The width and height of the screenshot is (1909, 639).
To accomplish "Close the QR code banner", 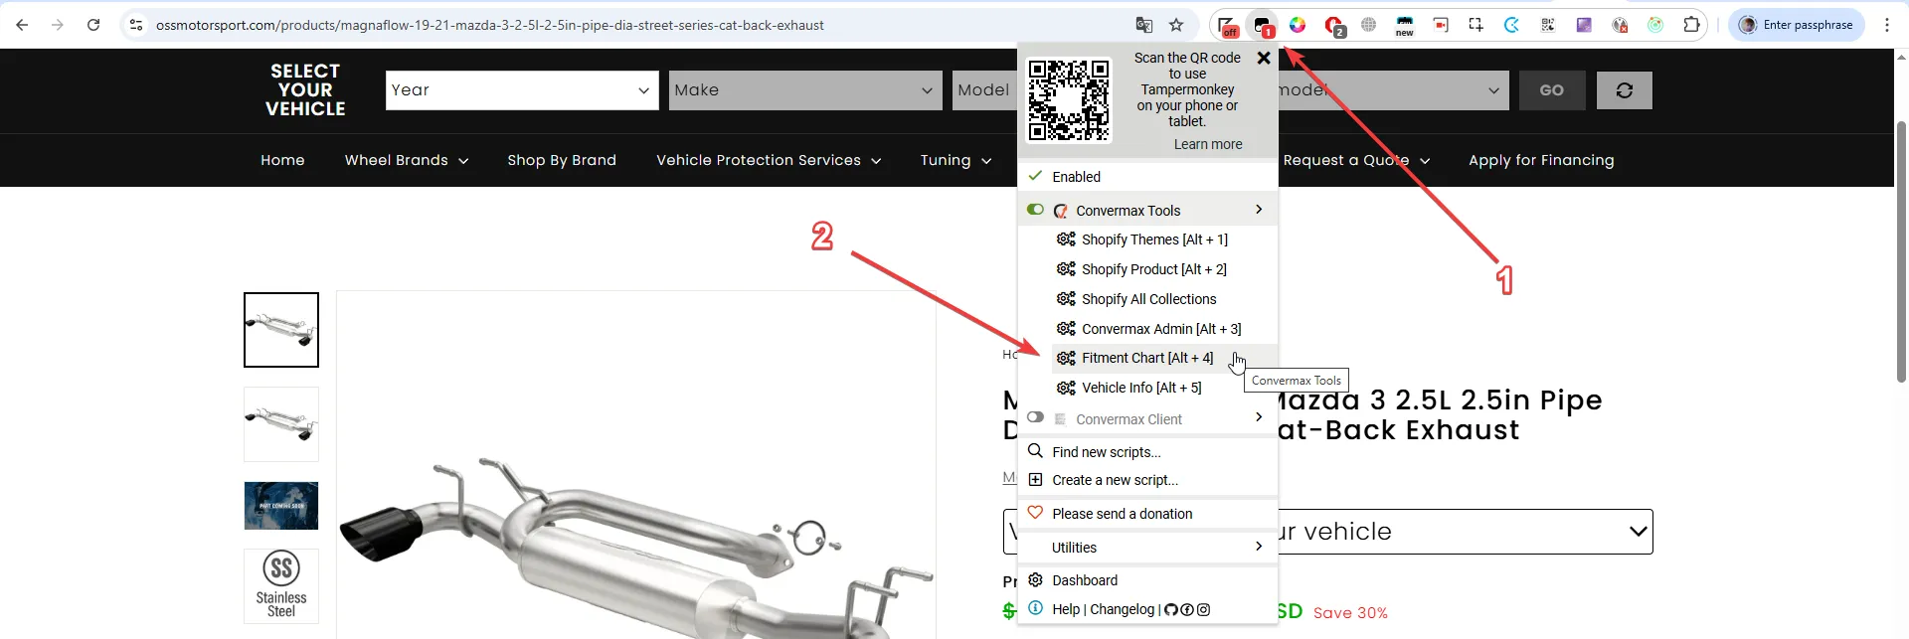I will coord(1263,59).
